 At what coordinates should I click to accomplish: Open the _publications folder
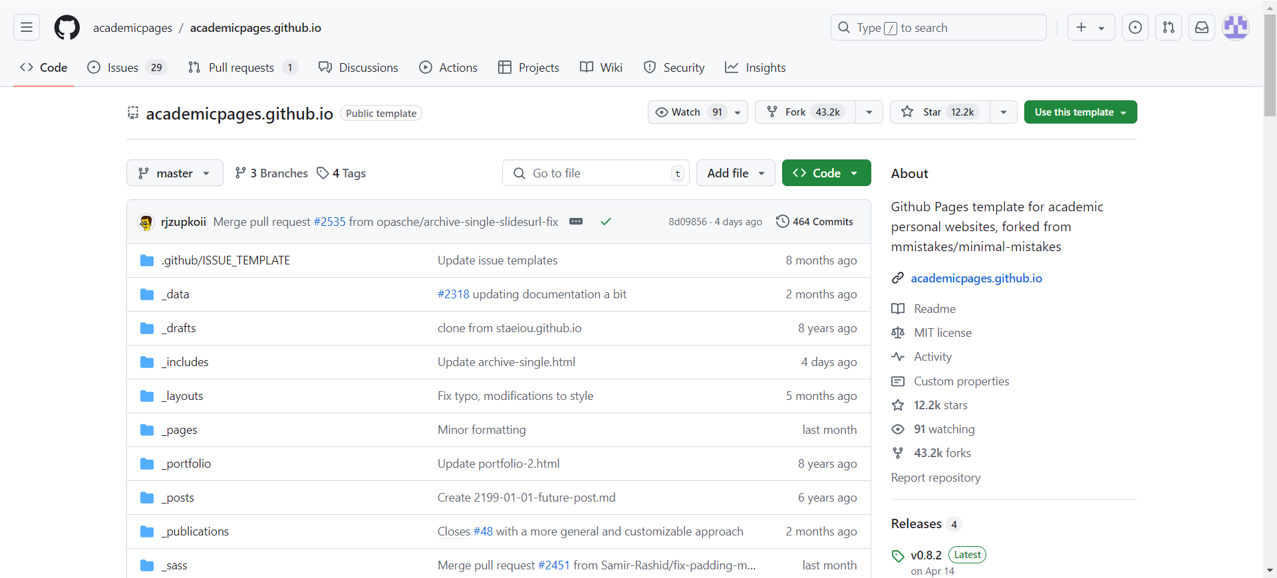[195, 531]
